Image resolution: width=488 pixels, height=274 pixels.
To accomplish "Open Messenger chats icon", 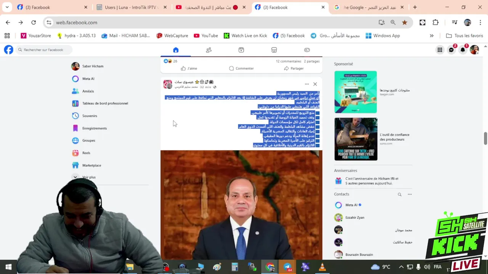I will pos(451,50).
